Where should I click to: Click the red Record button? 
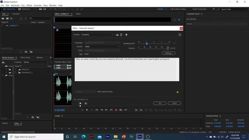[116, 110]
